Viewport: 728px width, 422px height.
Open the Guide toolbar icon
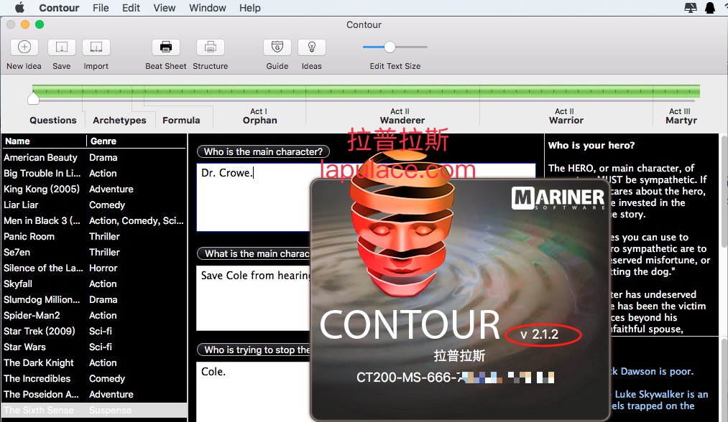[x=277, y=47]
